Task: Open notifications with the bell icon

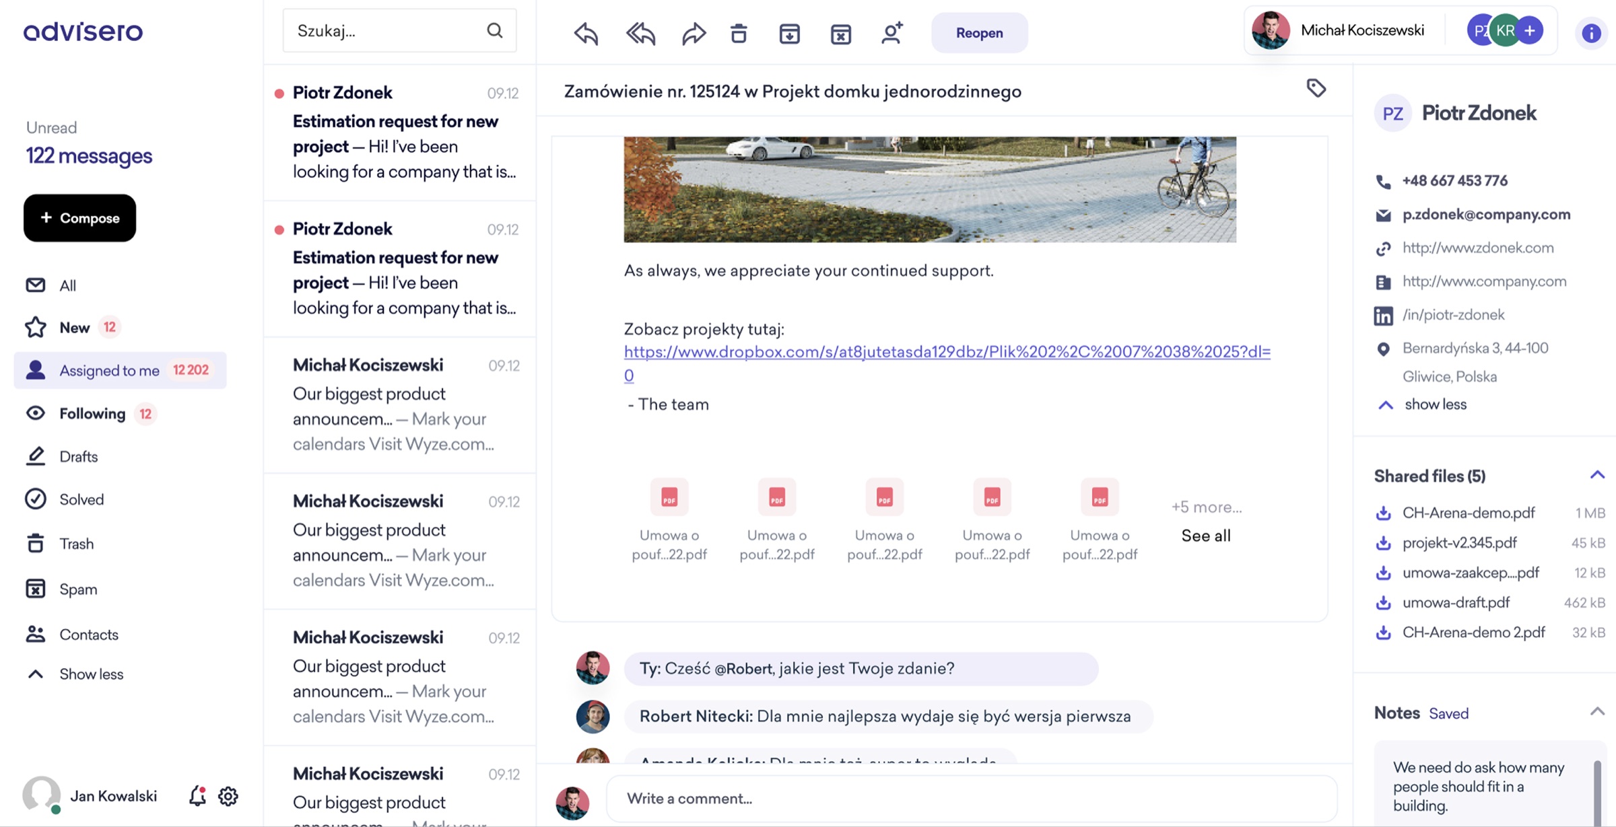Action: coord(196,795)
